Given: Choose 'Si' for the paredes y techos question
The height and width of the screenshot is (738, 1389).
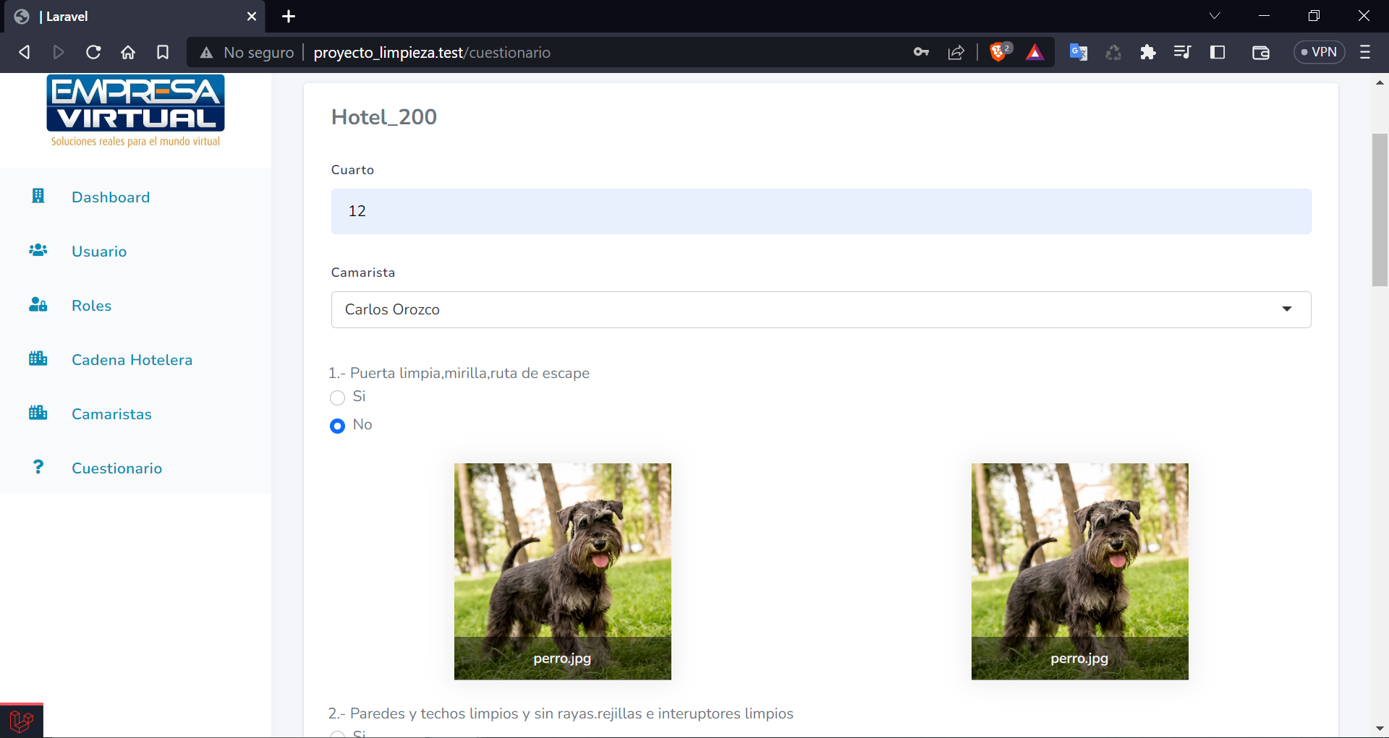Looking at the screenshot, I should point(337,734).
